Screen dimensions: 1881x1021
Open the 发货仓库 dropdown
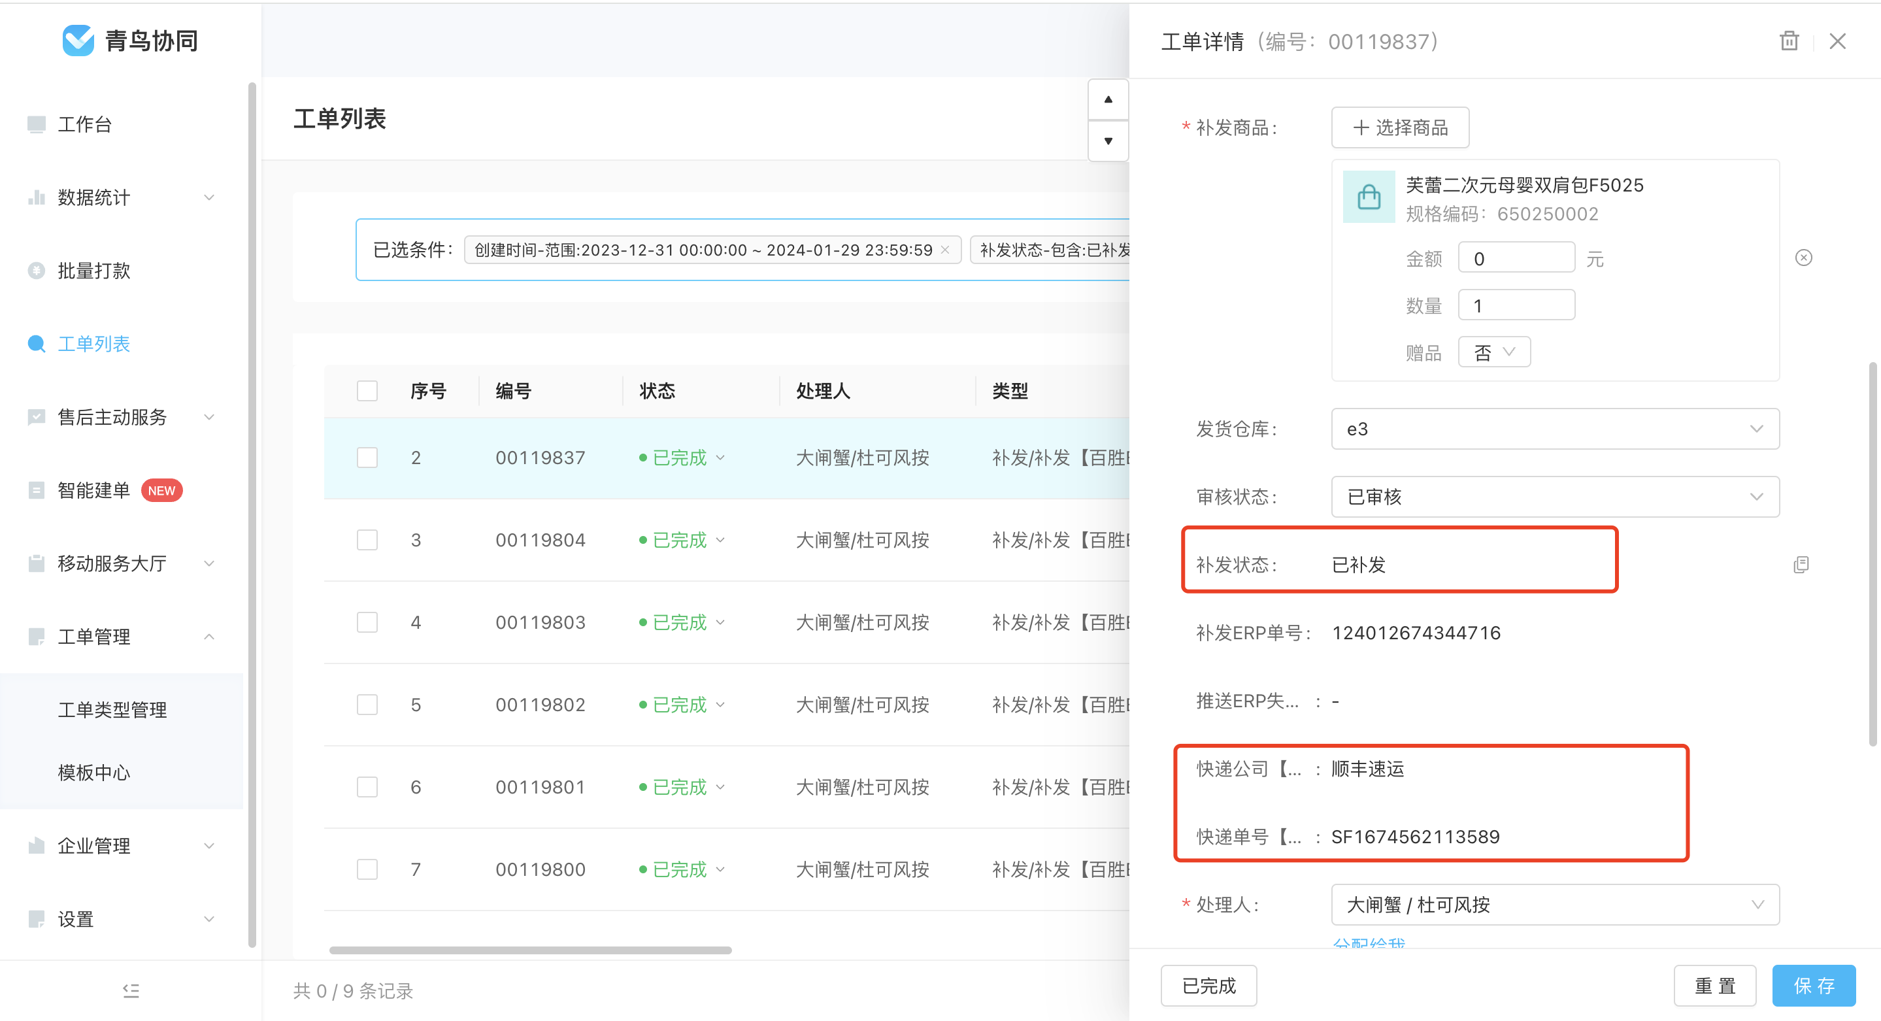coord(1556,429)
